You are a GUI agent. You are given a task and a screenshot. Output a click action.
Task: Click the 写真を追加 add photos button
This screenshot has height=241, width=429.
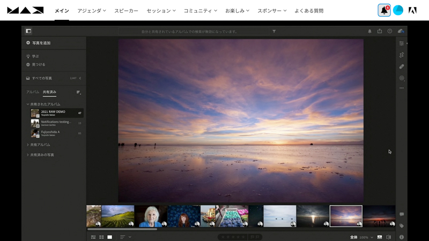(38, 43)
